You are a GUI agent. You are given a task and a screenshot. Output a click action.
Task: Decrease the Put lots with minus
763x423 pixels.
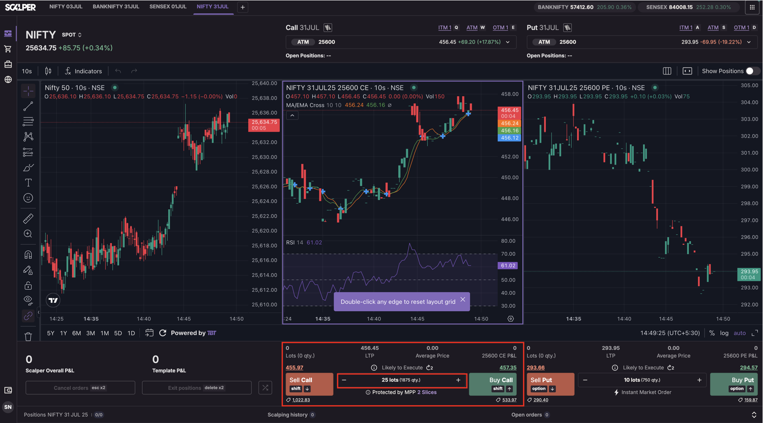(x=585, y=380)
